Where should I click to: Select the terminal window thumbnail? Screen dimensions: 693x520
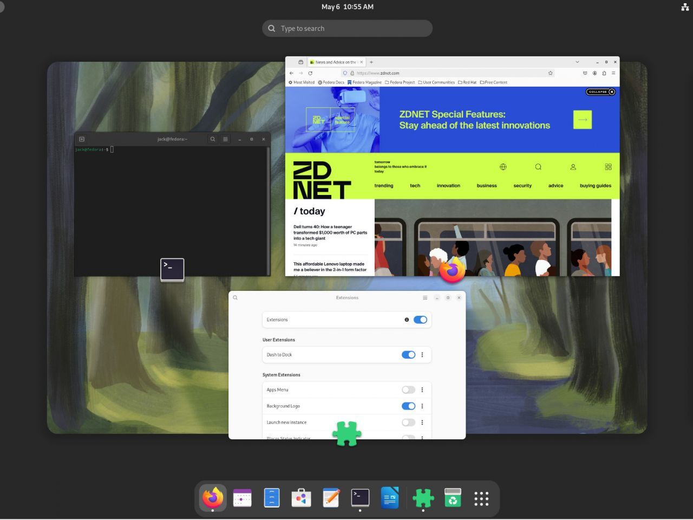[x=172, y=206]
